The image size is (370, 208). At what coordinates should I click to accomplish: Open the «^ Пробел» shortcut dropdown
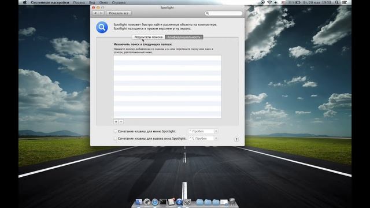[x=203, y=131]
